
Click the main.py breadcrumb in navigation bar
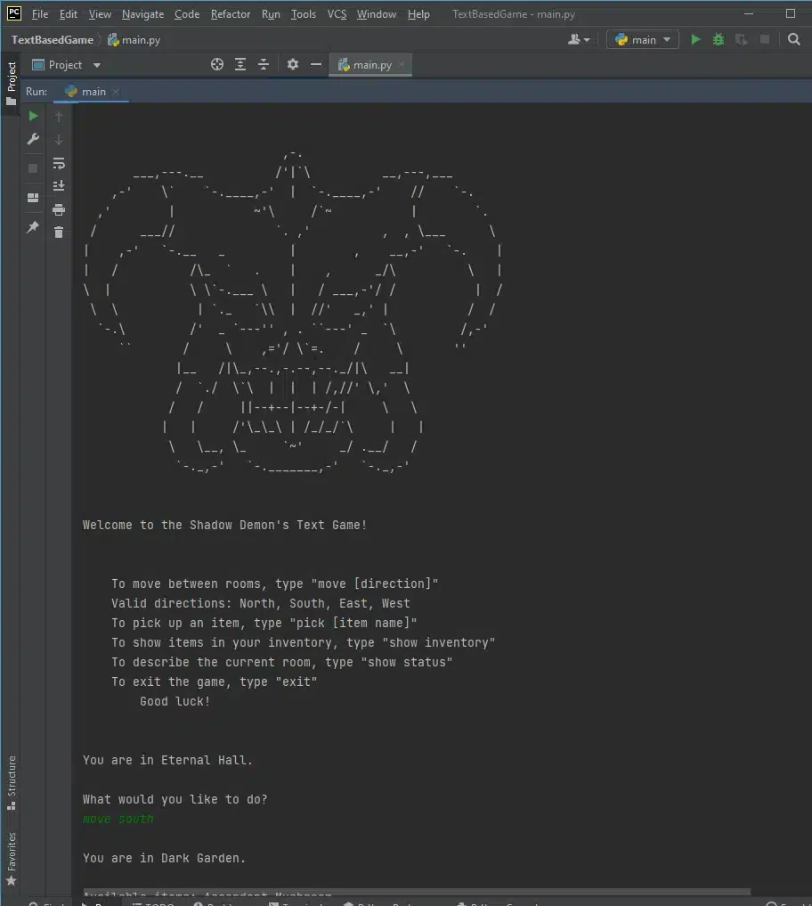[x=134, y=40]
